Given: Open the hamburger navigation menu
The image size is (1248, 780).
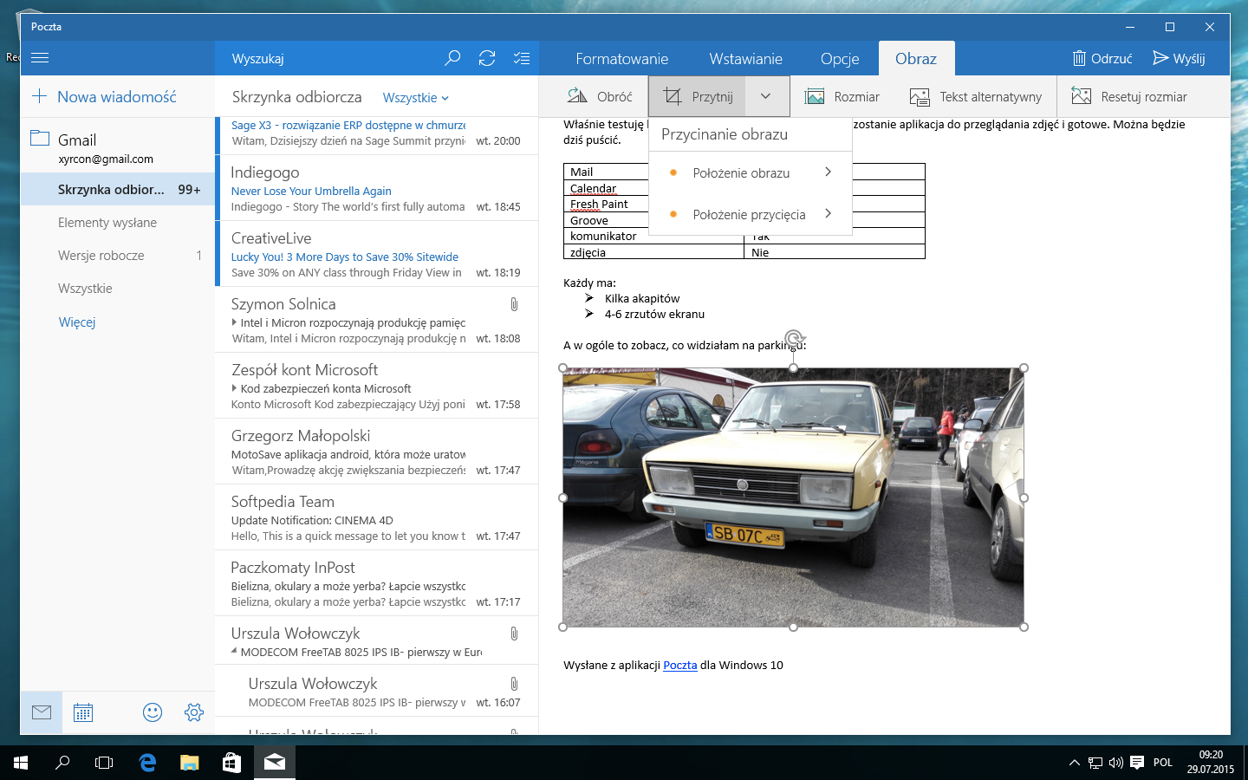Looking at the screenshot, I should coord(40,58).
